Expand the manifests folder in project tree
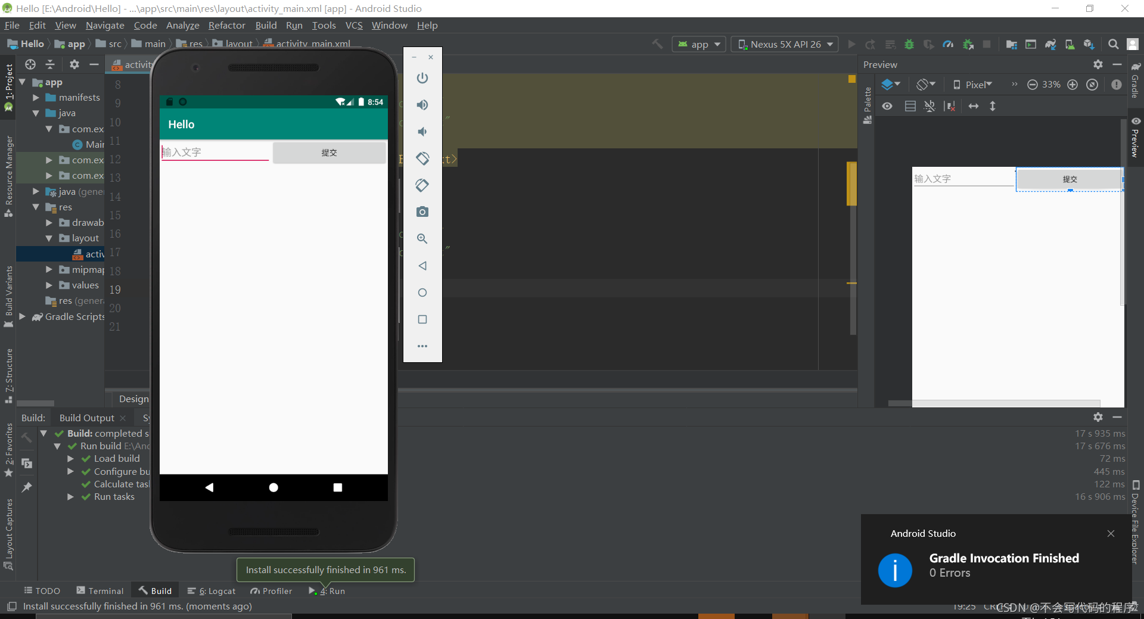Screen dimensions: 1144x619 (36, 97)
